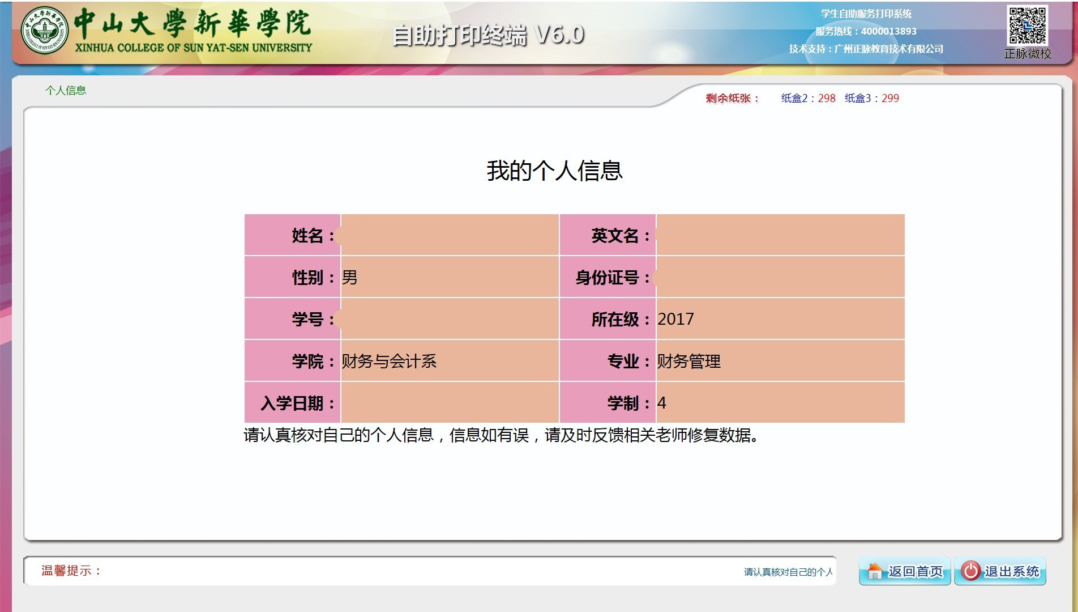Click the 学院 value 财务与会计系
This screenshot has width=1078, height=612.
pyautogui.click(x=389, y=362)
